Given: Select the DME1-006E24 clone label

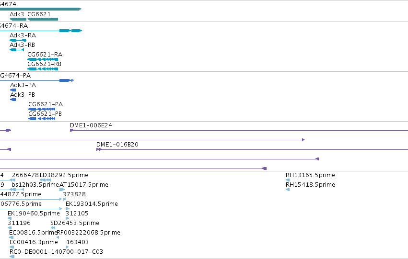Looking at the screenshot, I should (91, 125).
